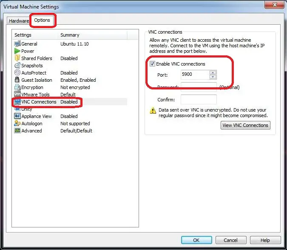Click the green Power arrow icon
Screen dimensions: 287x250
[x=17, y=51]
